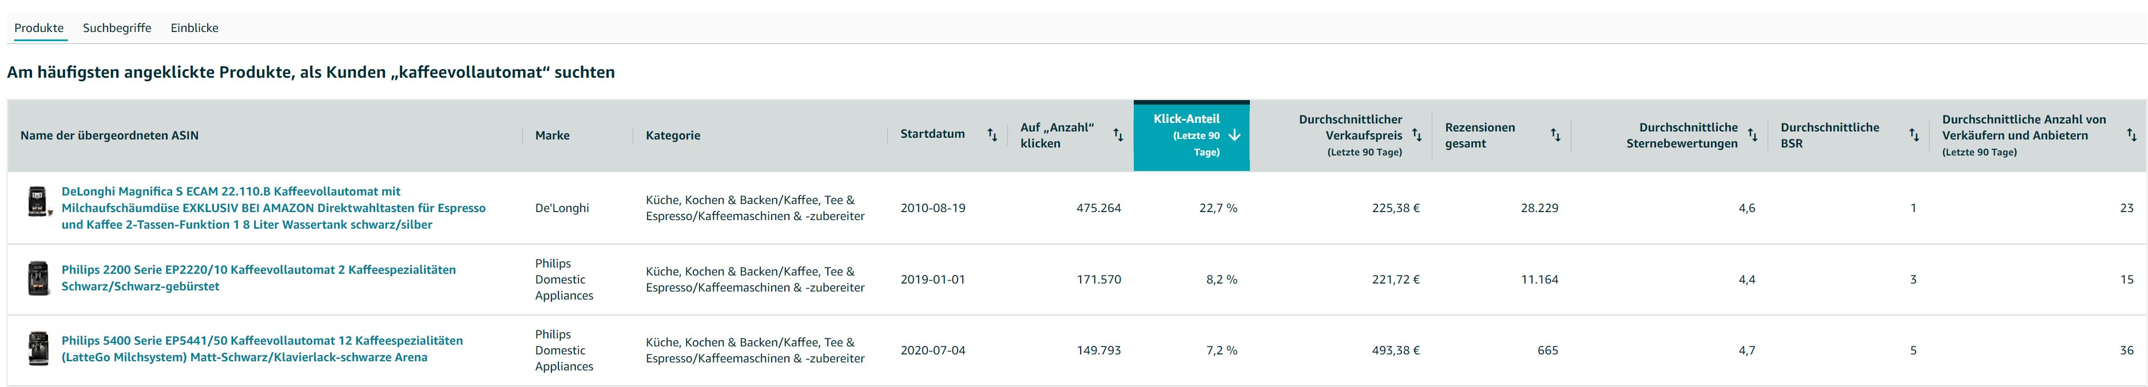Switch to the Suchbegriffe tab

tap(117, 27)
